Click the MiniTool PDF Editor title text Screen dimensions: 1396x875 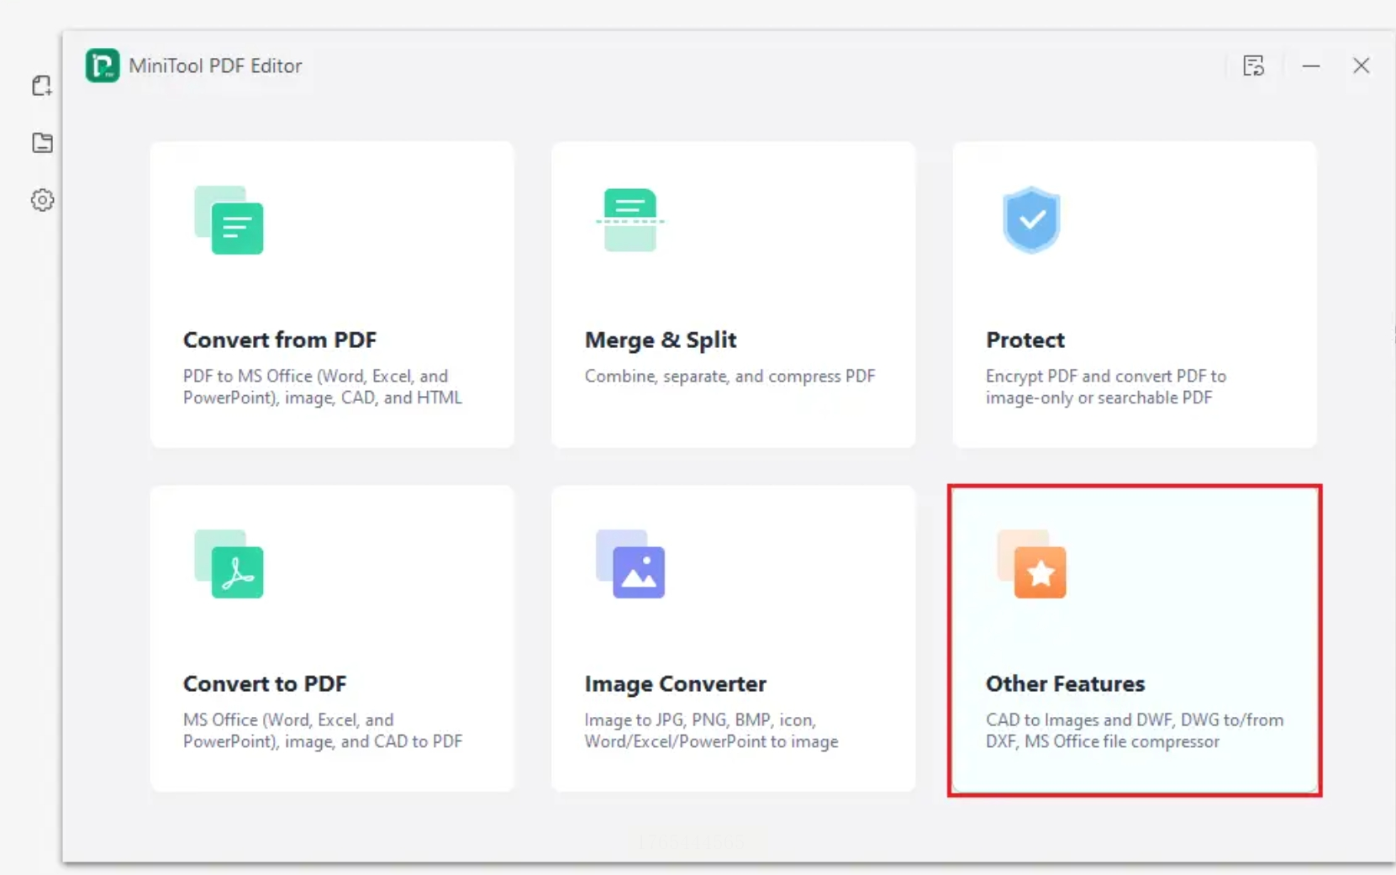tap(215, 66)
